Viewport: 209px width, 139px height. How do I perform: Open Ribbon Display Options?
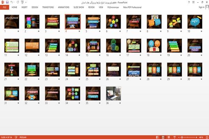(x=193, y=2)
